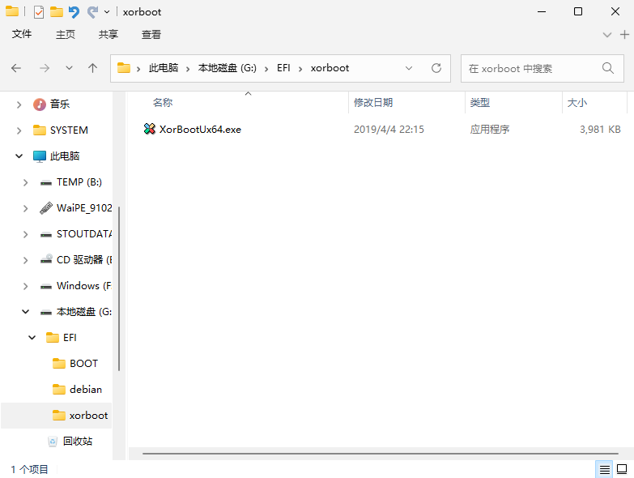Switch to the 主页 ribbon tab
This screenshot has width=634, height=478.
(65, 34)
